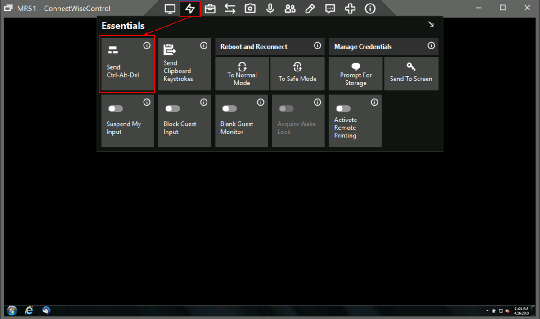540x319 pixels.
Task: Turn on Blank Guest Monitor
Action: click(x=229, y=109)
